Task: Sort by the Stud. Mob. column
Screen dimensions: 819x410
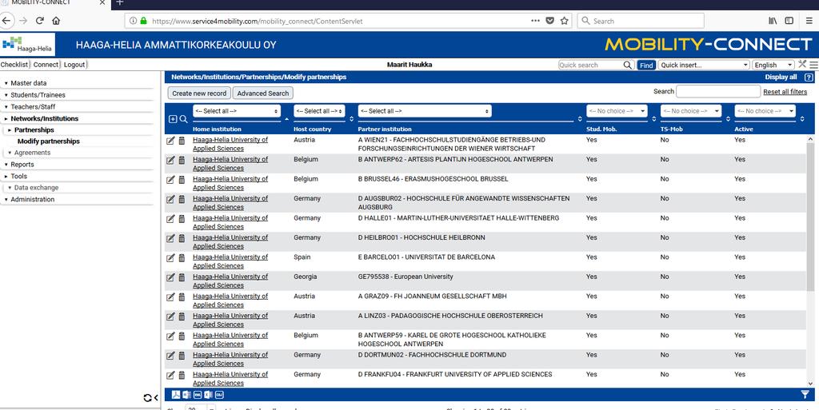Action: [x=654, y=119]
